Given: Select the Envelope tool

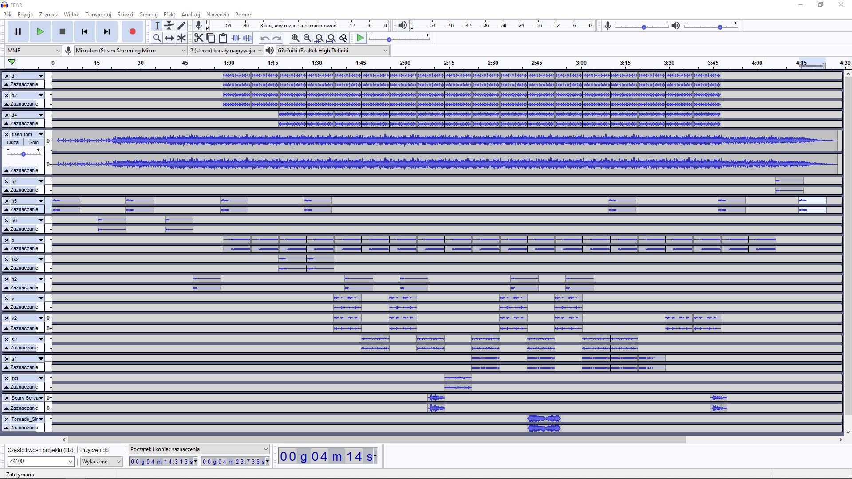Looking at the screenshot, I should coord(169,25).
